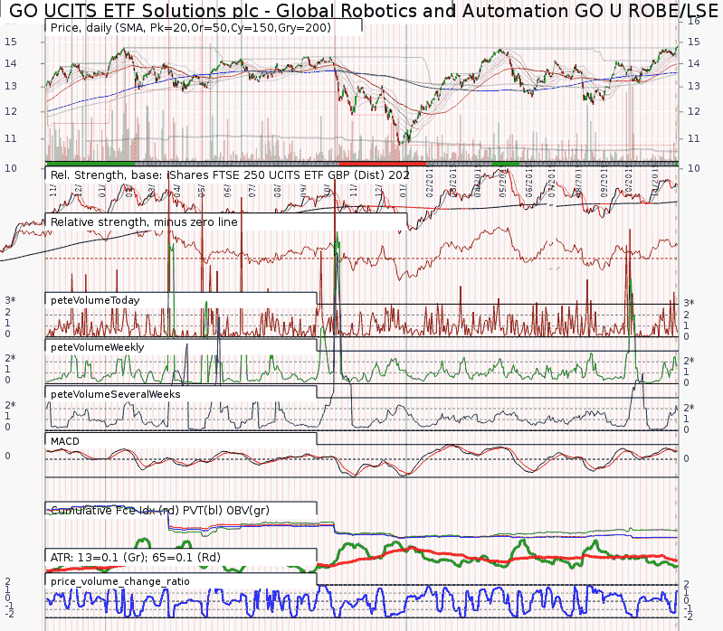The width and height of the screenshot is (723, 631).
Task: Click the 'ATR: 13=0.1 (Gr); 65=0.1 (Rd)' label
Action: (136, 557)
